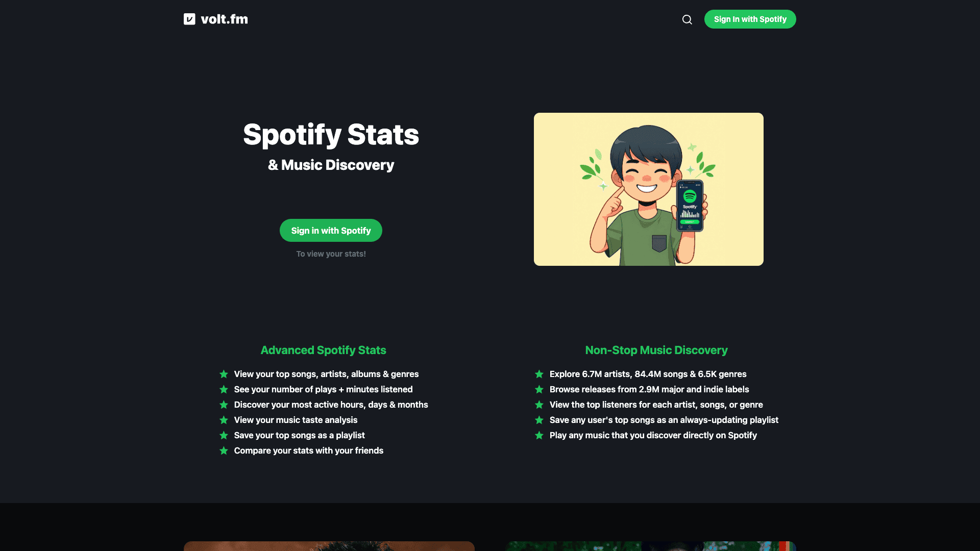Open the search magnifier icon
The image size is (980, 551).
tap(687, 19)
